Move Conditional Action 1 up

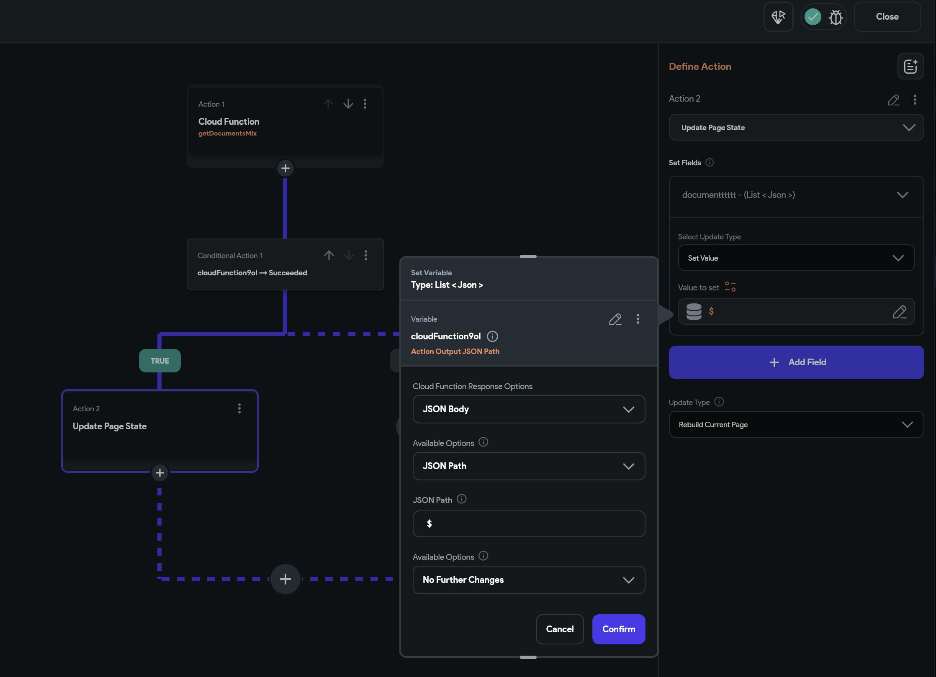point(329,255)
